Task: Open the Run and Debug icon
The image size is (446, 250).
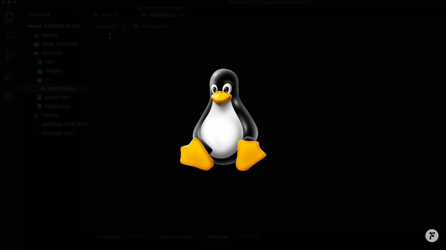Action: pos(9,76)
